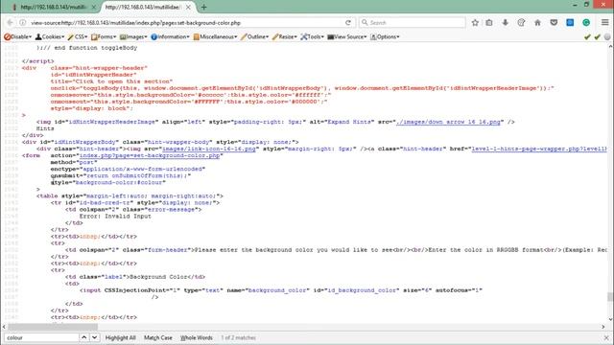
Task: Click the first green checkmark validation icon
Action: pos(587,36)
